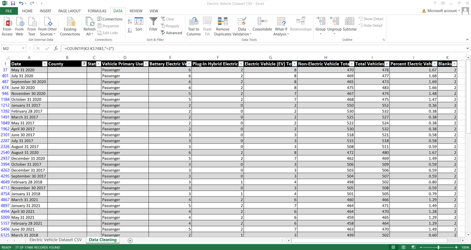Click Clear filter button
The image size is (471, 250).
click(x=168, y=19)
